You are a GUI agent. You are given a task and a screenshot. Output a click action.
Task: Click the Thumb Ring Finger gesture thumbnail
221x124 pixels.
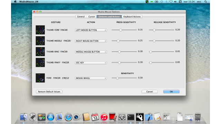[x=40, y=52]
